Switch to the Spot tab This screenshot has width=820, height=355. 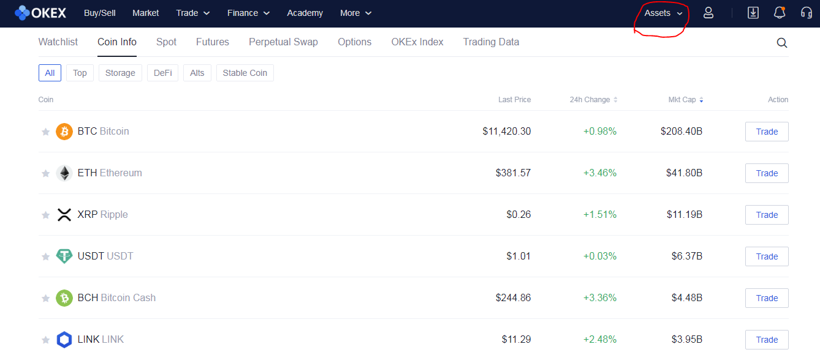166,42
